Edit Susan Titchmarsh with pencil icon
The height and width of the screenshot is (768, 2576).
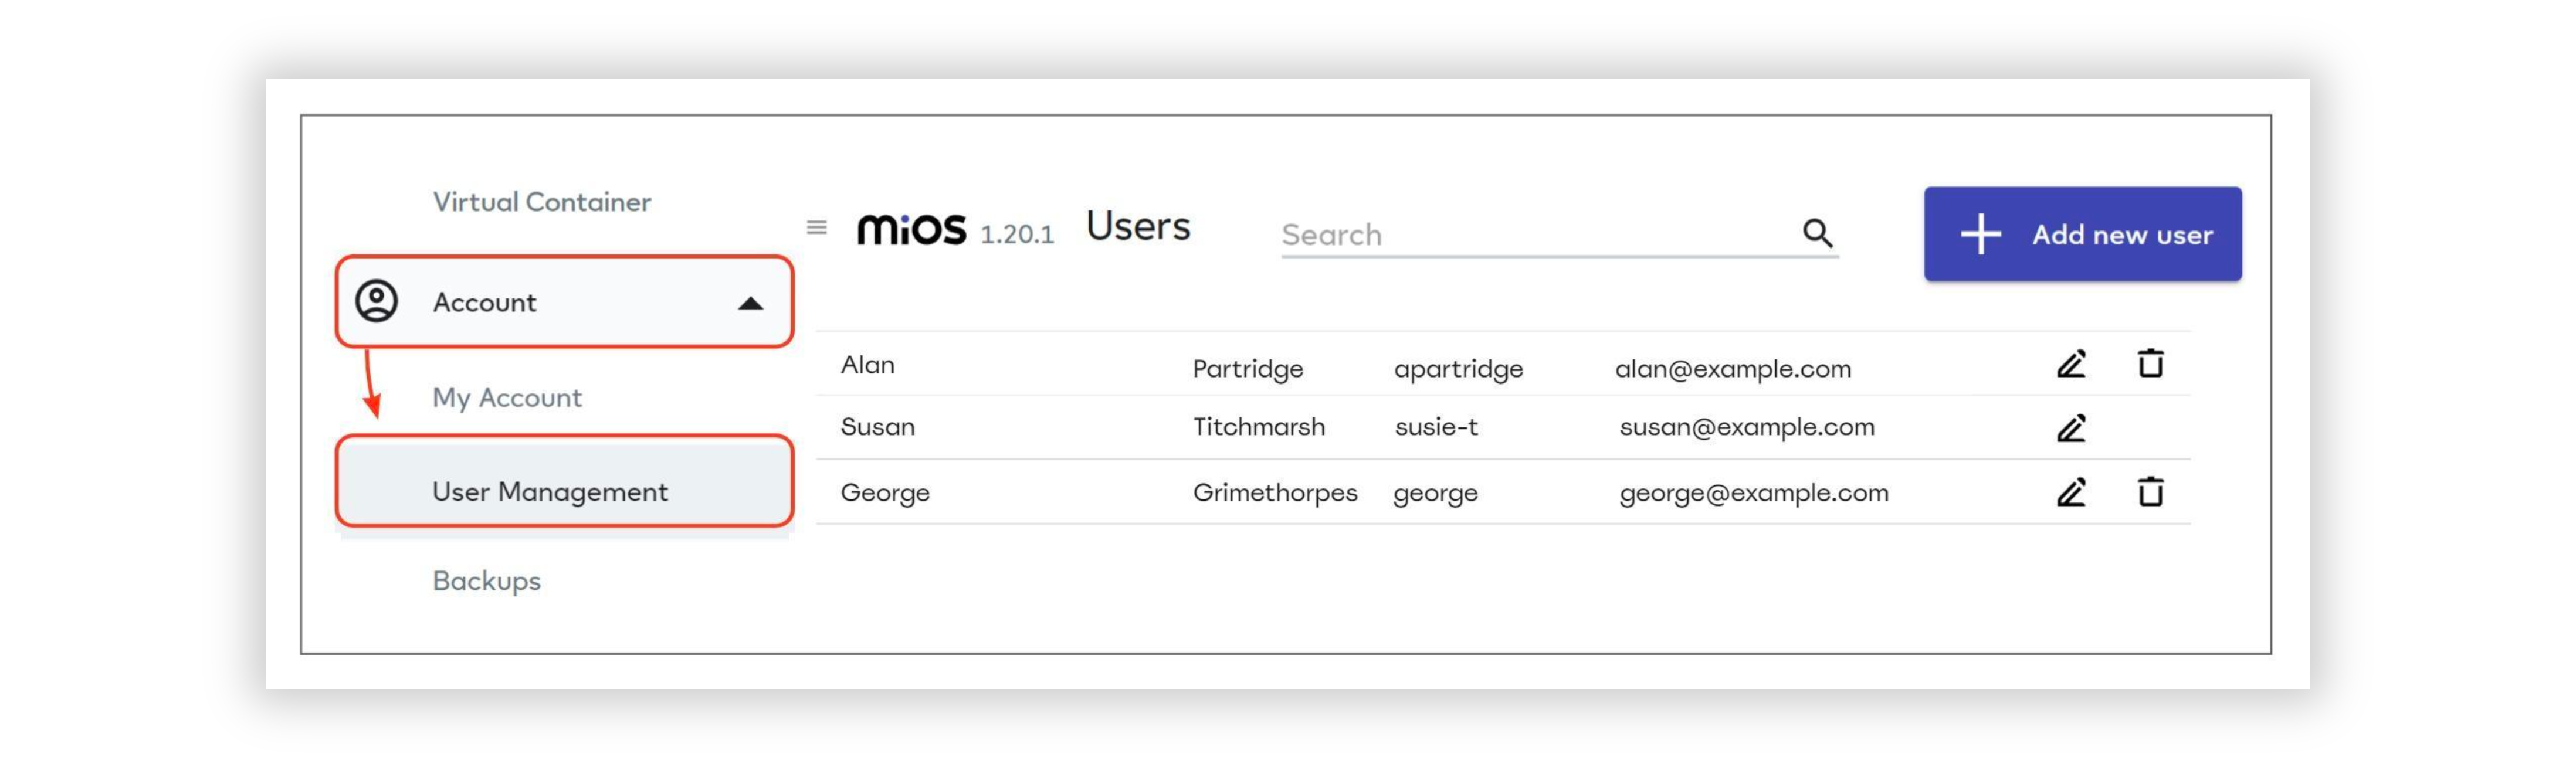point(2071,428)
